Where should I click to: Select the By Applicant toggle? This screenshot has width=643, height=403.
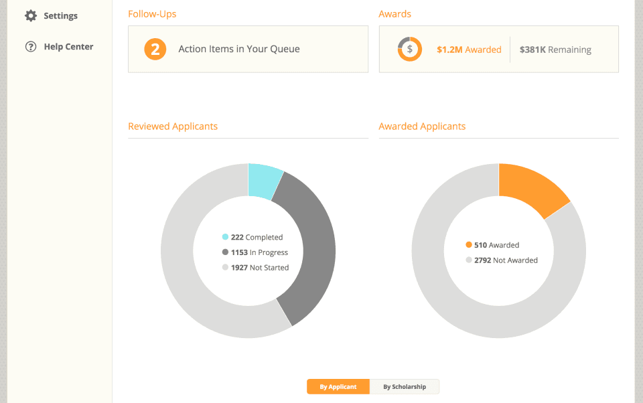(338, 387)
